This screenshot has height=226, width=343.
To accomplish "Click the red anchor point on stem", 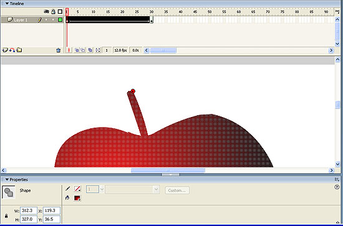I will coord(133,91).
